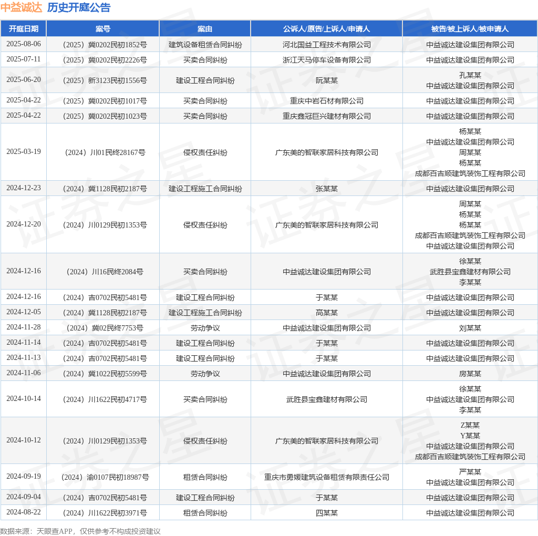This screenshot has width=538, height=536.
Task: Click 建筑设备租赁合同纠纷 cell
Action: tap(205, 45)
